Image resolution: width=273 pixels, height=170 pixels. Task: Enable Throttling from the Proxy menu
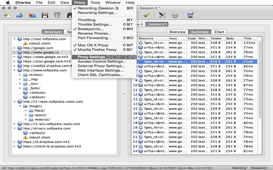(104, 20)
